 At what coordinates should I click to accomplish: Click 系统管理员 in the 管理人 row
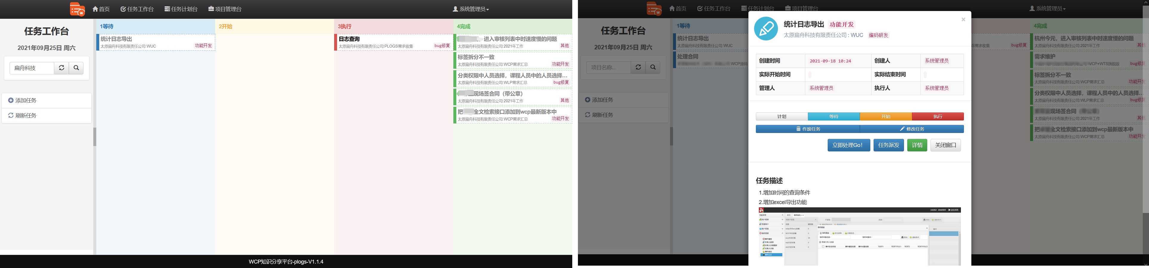pyautogui.click(x=822, y=88)
